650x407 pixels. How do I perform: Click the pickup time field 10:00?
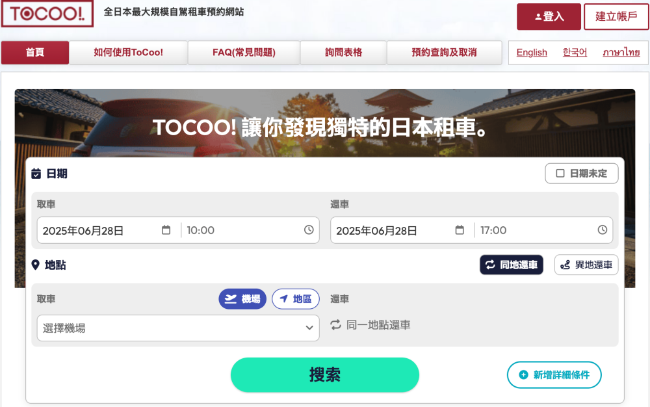click(201, 230)
